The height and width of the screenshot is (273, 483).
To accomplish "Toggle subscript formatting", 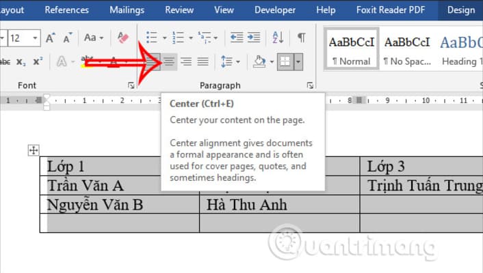I will pyautogui.click(x=23, y=62).
